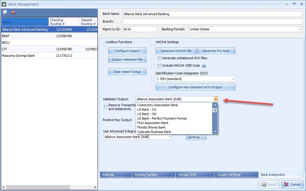Collapse the Validation Output dropdown arrow
Screen dimensions: 306x191
216,99
